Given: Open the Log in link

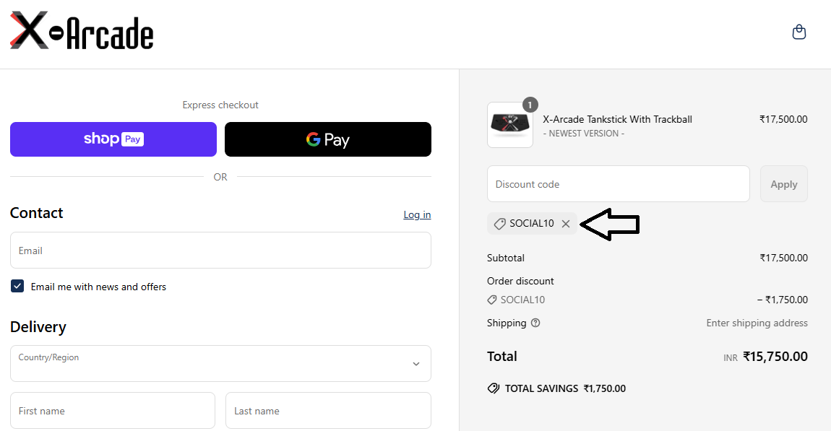Looking at the screenshot, I should pyautogui.click(x=417, y=214).
